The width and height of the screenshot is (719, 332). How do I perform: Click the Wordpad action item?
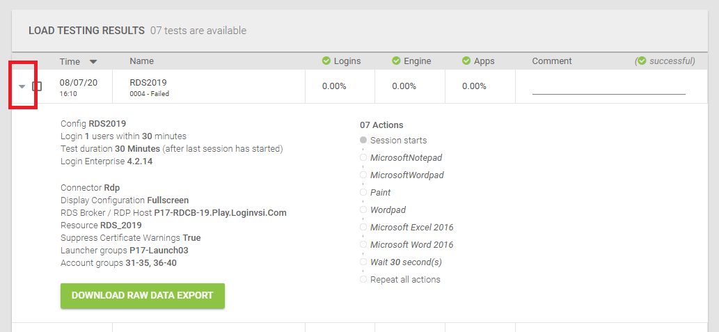[x=388, y=210]
